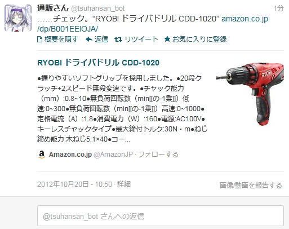Open the amazon.co.jp product URL link
289x229 pixels.
click(153, 24)
